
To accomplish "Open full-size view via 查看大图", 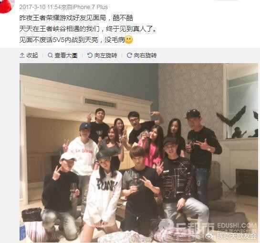I will coord(62,55).
